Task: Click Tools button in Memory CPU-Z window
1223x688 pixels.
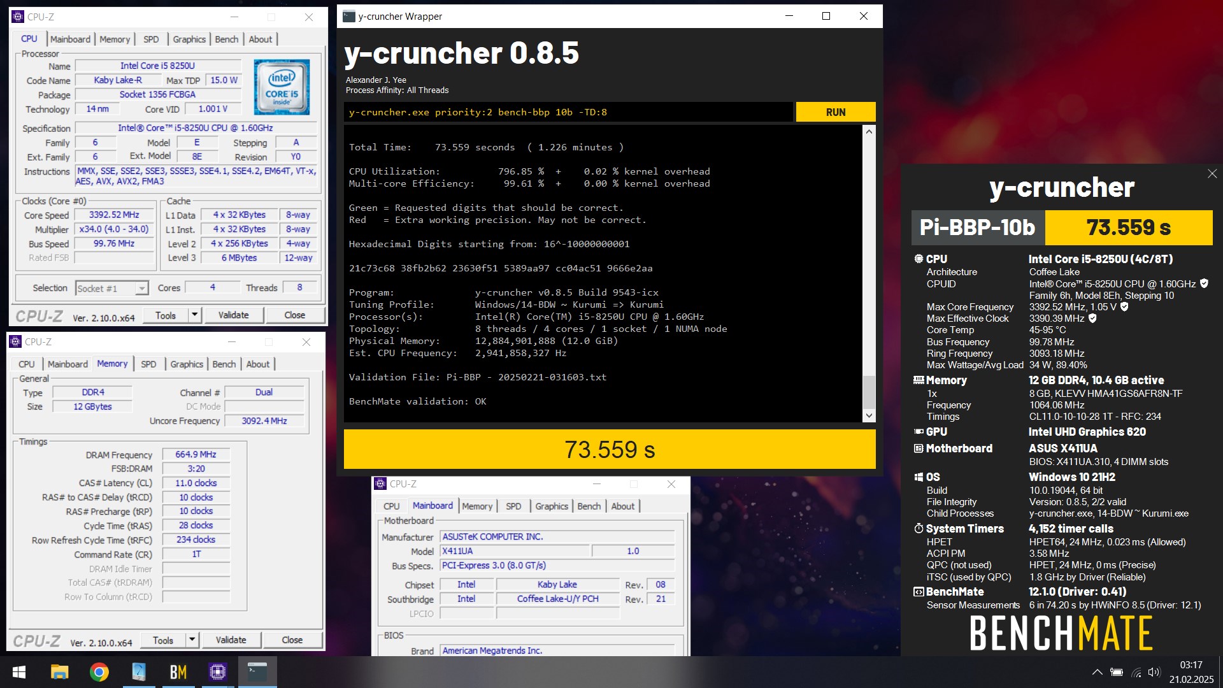Action: [163, 640]
